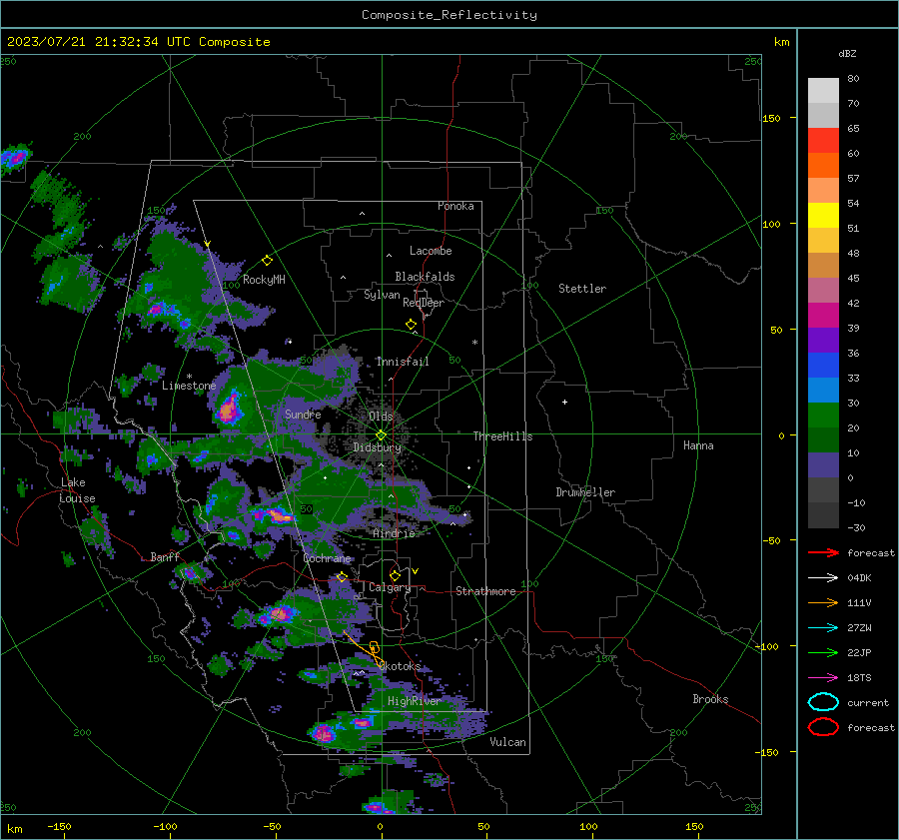Click the Sundre town label
The height and width of the screenshot is (840, 899).
point(303,414)
